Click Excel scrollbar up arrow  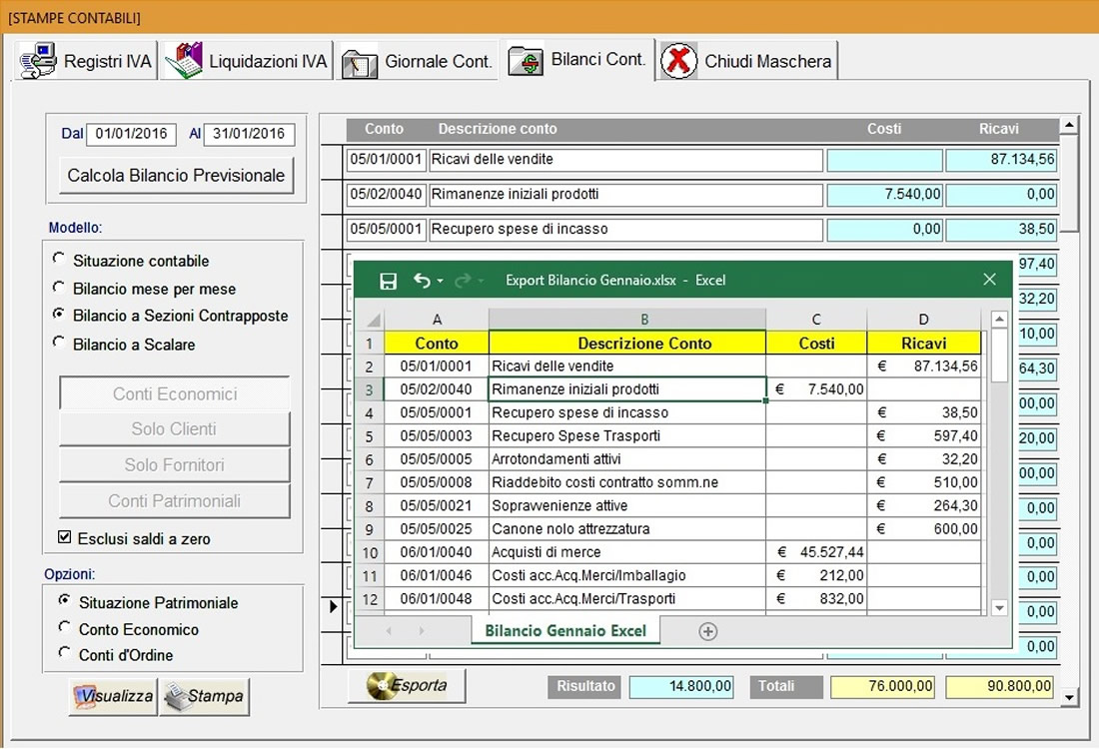pos(999,320)
